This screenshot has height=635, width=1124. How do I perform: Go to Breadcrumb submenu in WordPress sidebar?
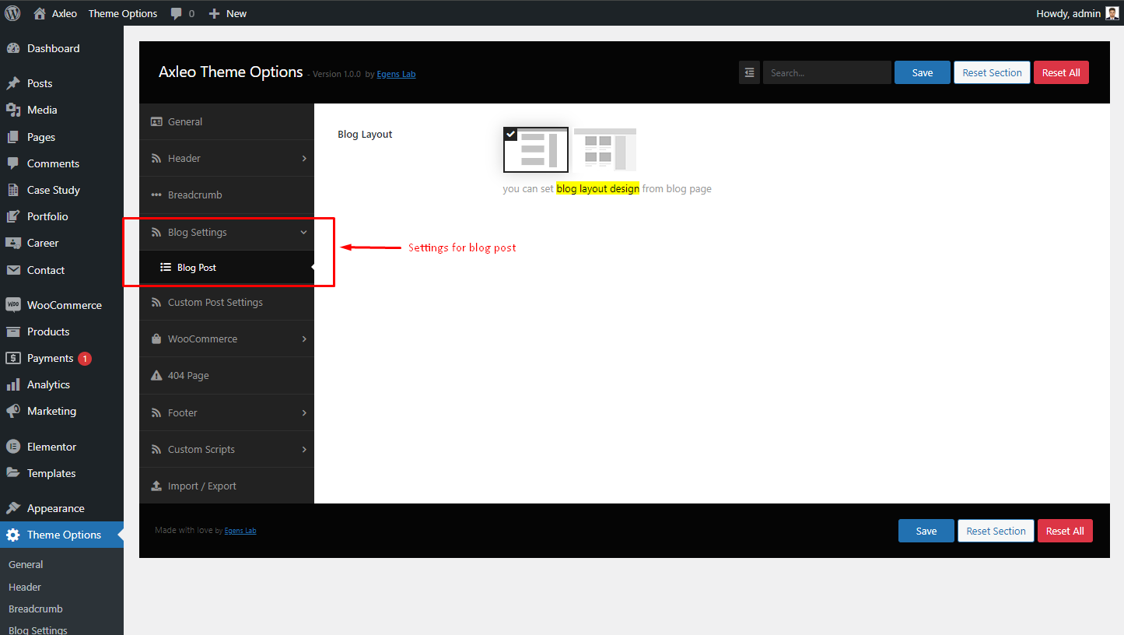(36, 609)
